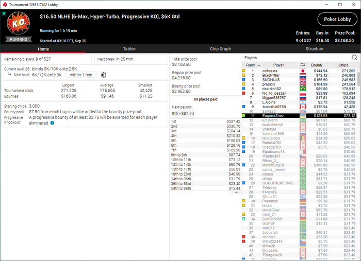Viewport: 361px width, 261px height.
Task: Select player row No_to_peszek
Action: point(299,93)
